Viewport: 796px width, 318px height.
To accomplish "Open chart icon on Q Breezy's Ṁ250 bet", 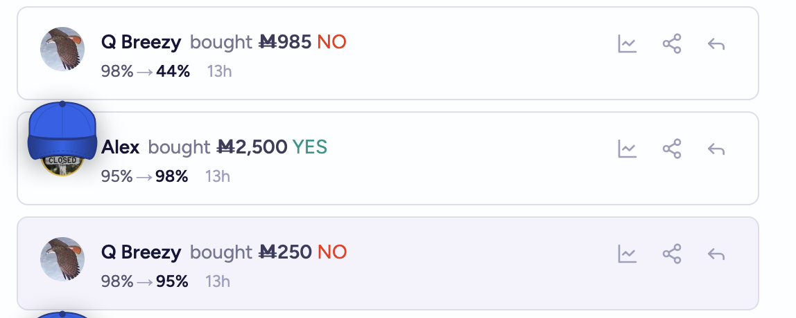I will click(627, 254).
